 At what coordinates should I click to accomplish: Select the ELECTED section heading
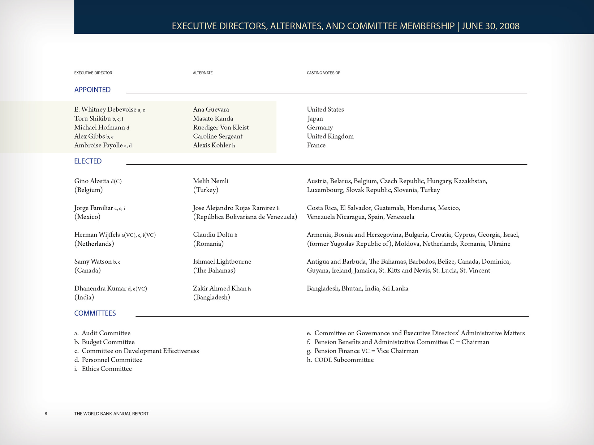coord(88,161)
